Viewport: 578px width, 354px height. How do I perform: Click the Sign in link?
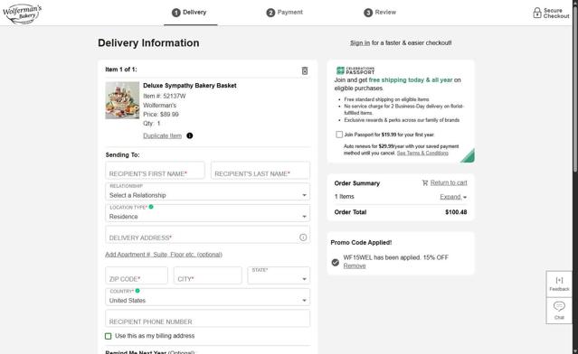[360, 42]
